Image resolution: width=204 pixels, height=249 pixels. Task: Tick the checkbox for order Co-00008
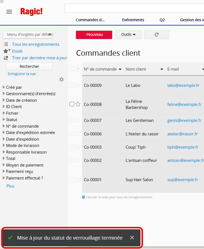tap(72, 104)
